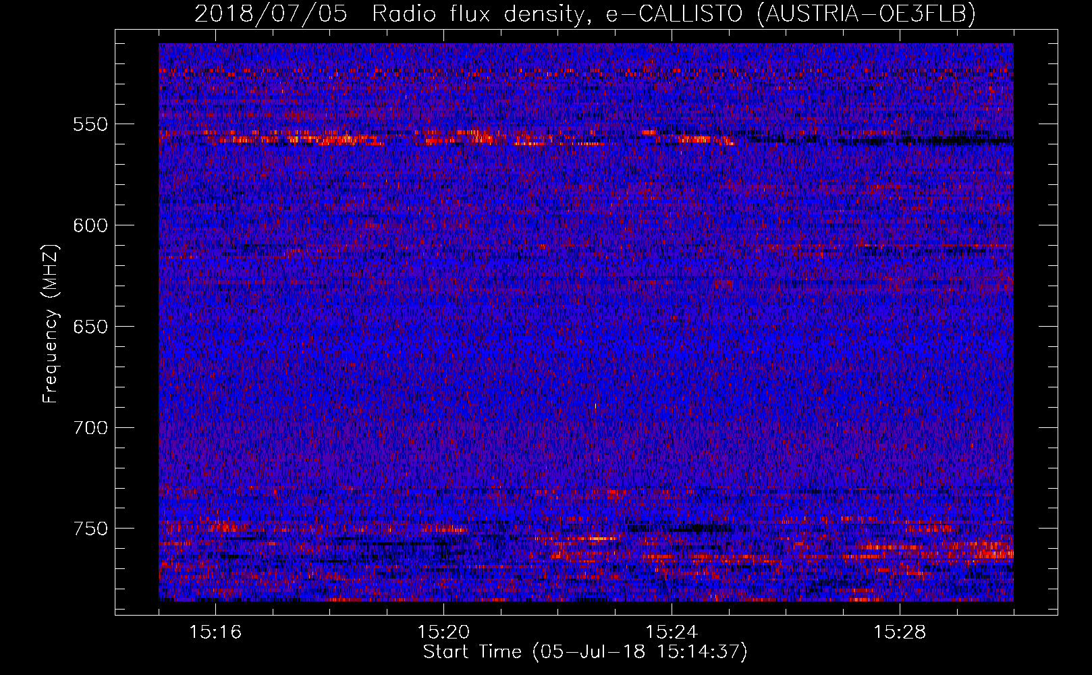Click the 15:16 time tick label
1092x675 pixels.
tap(215, 632)
